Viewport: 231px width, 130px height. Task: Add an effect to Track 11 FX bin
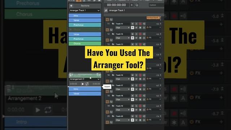point(160,27)
